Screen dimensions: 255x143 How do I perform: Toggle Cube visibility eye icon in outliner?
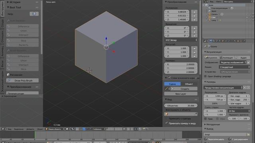(x=247, y=17)
